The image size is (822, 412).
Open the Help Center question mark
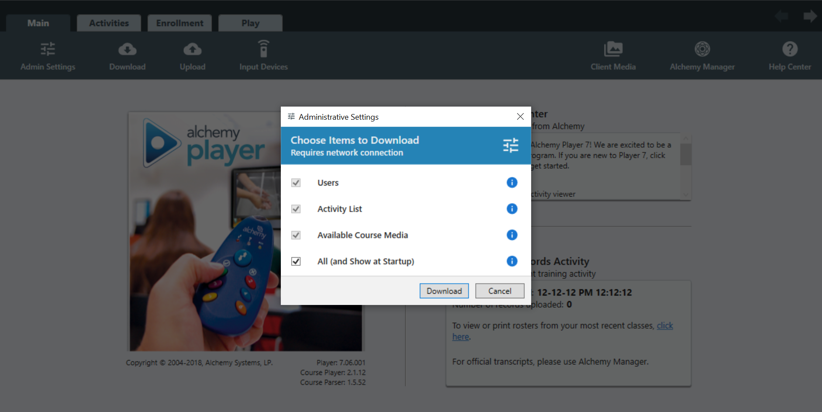pos(789,49)
